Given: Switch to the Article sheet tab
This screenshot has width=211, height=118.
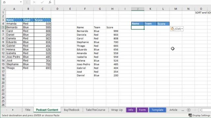Looking at the screenshot, I should (173, 110).
